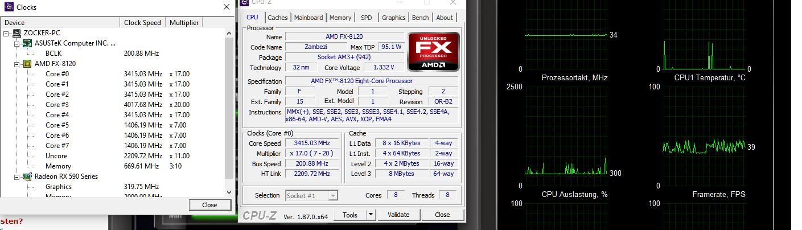This screenshot has width=802, height=230.
Task: Click the Clocks window title icon
Action: click(x=7, y=7)
